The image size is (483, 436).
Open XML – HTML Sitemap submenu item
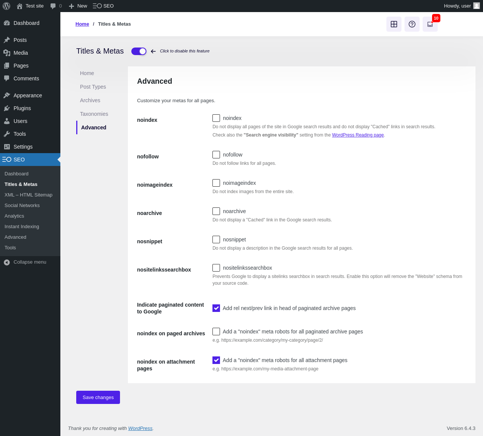click(x=28, y=195)
